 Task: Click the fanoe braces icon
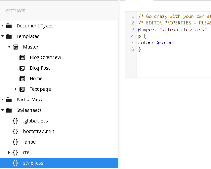click(x=15, y=142)
